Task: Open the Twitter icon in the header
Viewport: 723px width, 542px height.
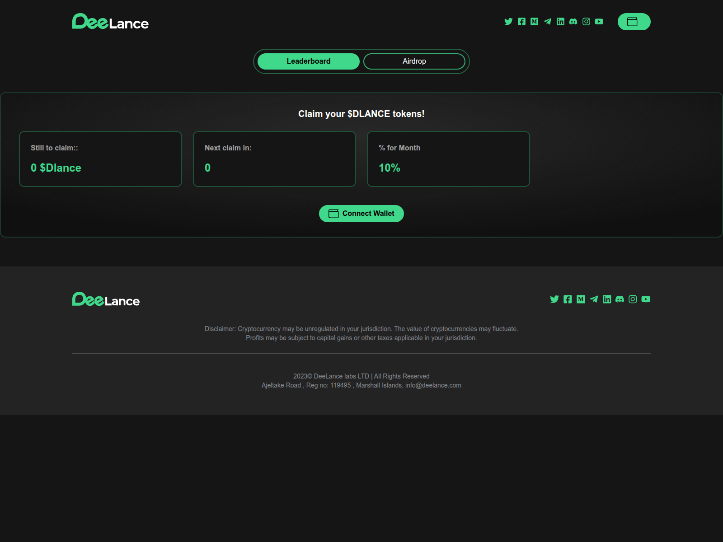Action: pyautogui.click(x=508, y=22)
